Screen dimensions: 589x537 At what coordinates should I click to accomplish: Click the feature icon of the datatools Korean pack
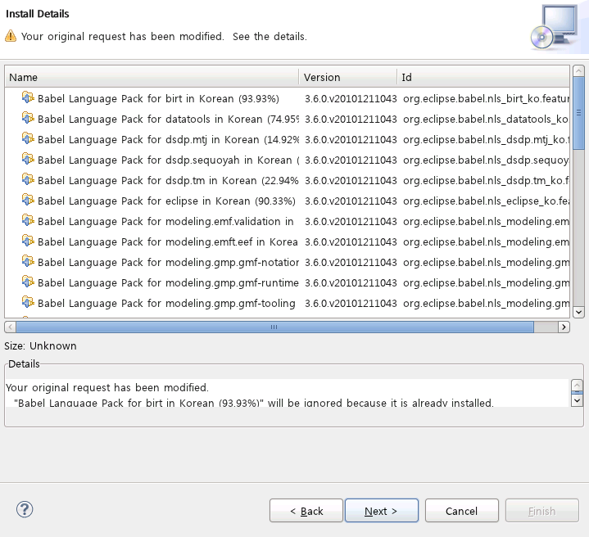[28, 118]
